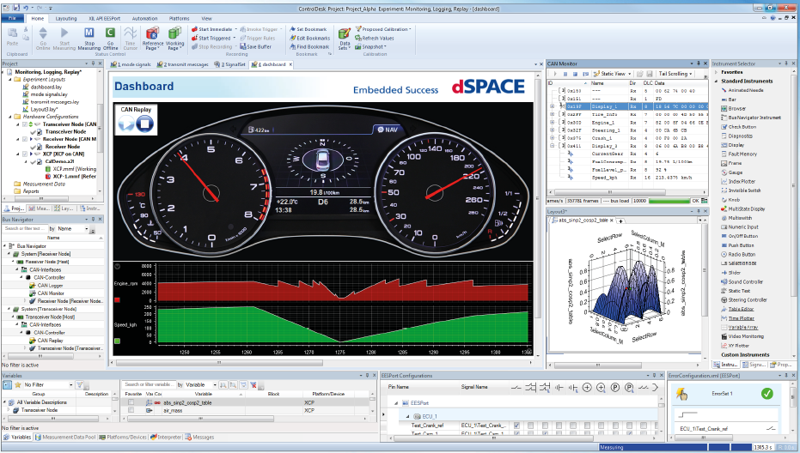Toggle fifth checkbox in Test_Crank_ref row
Screen dimensions: 800x453
(x=573, y=426)
